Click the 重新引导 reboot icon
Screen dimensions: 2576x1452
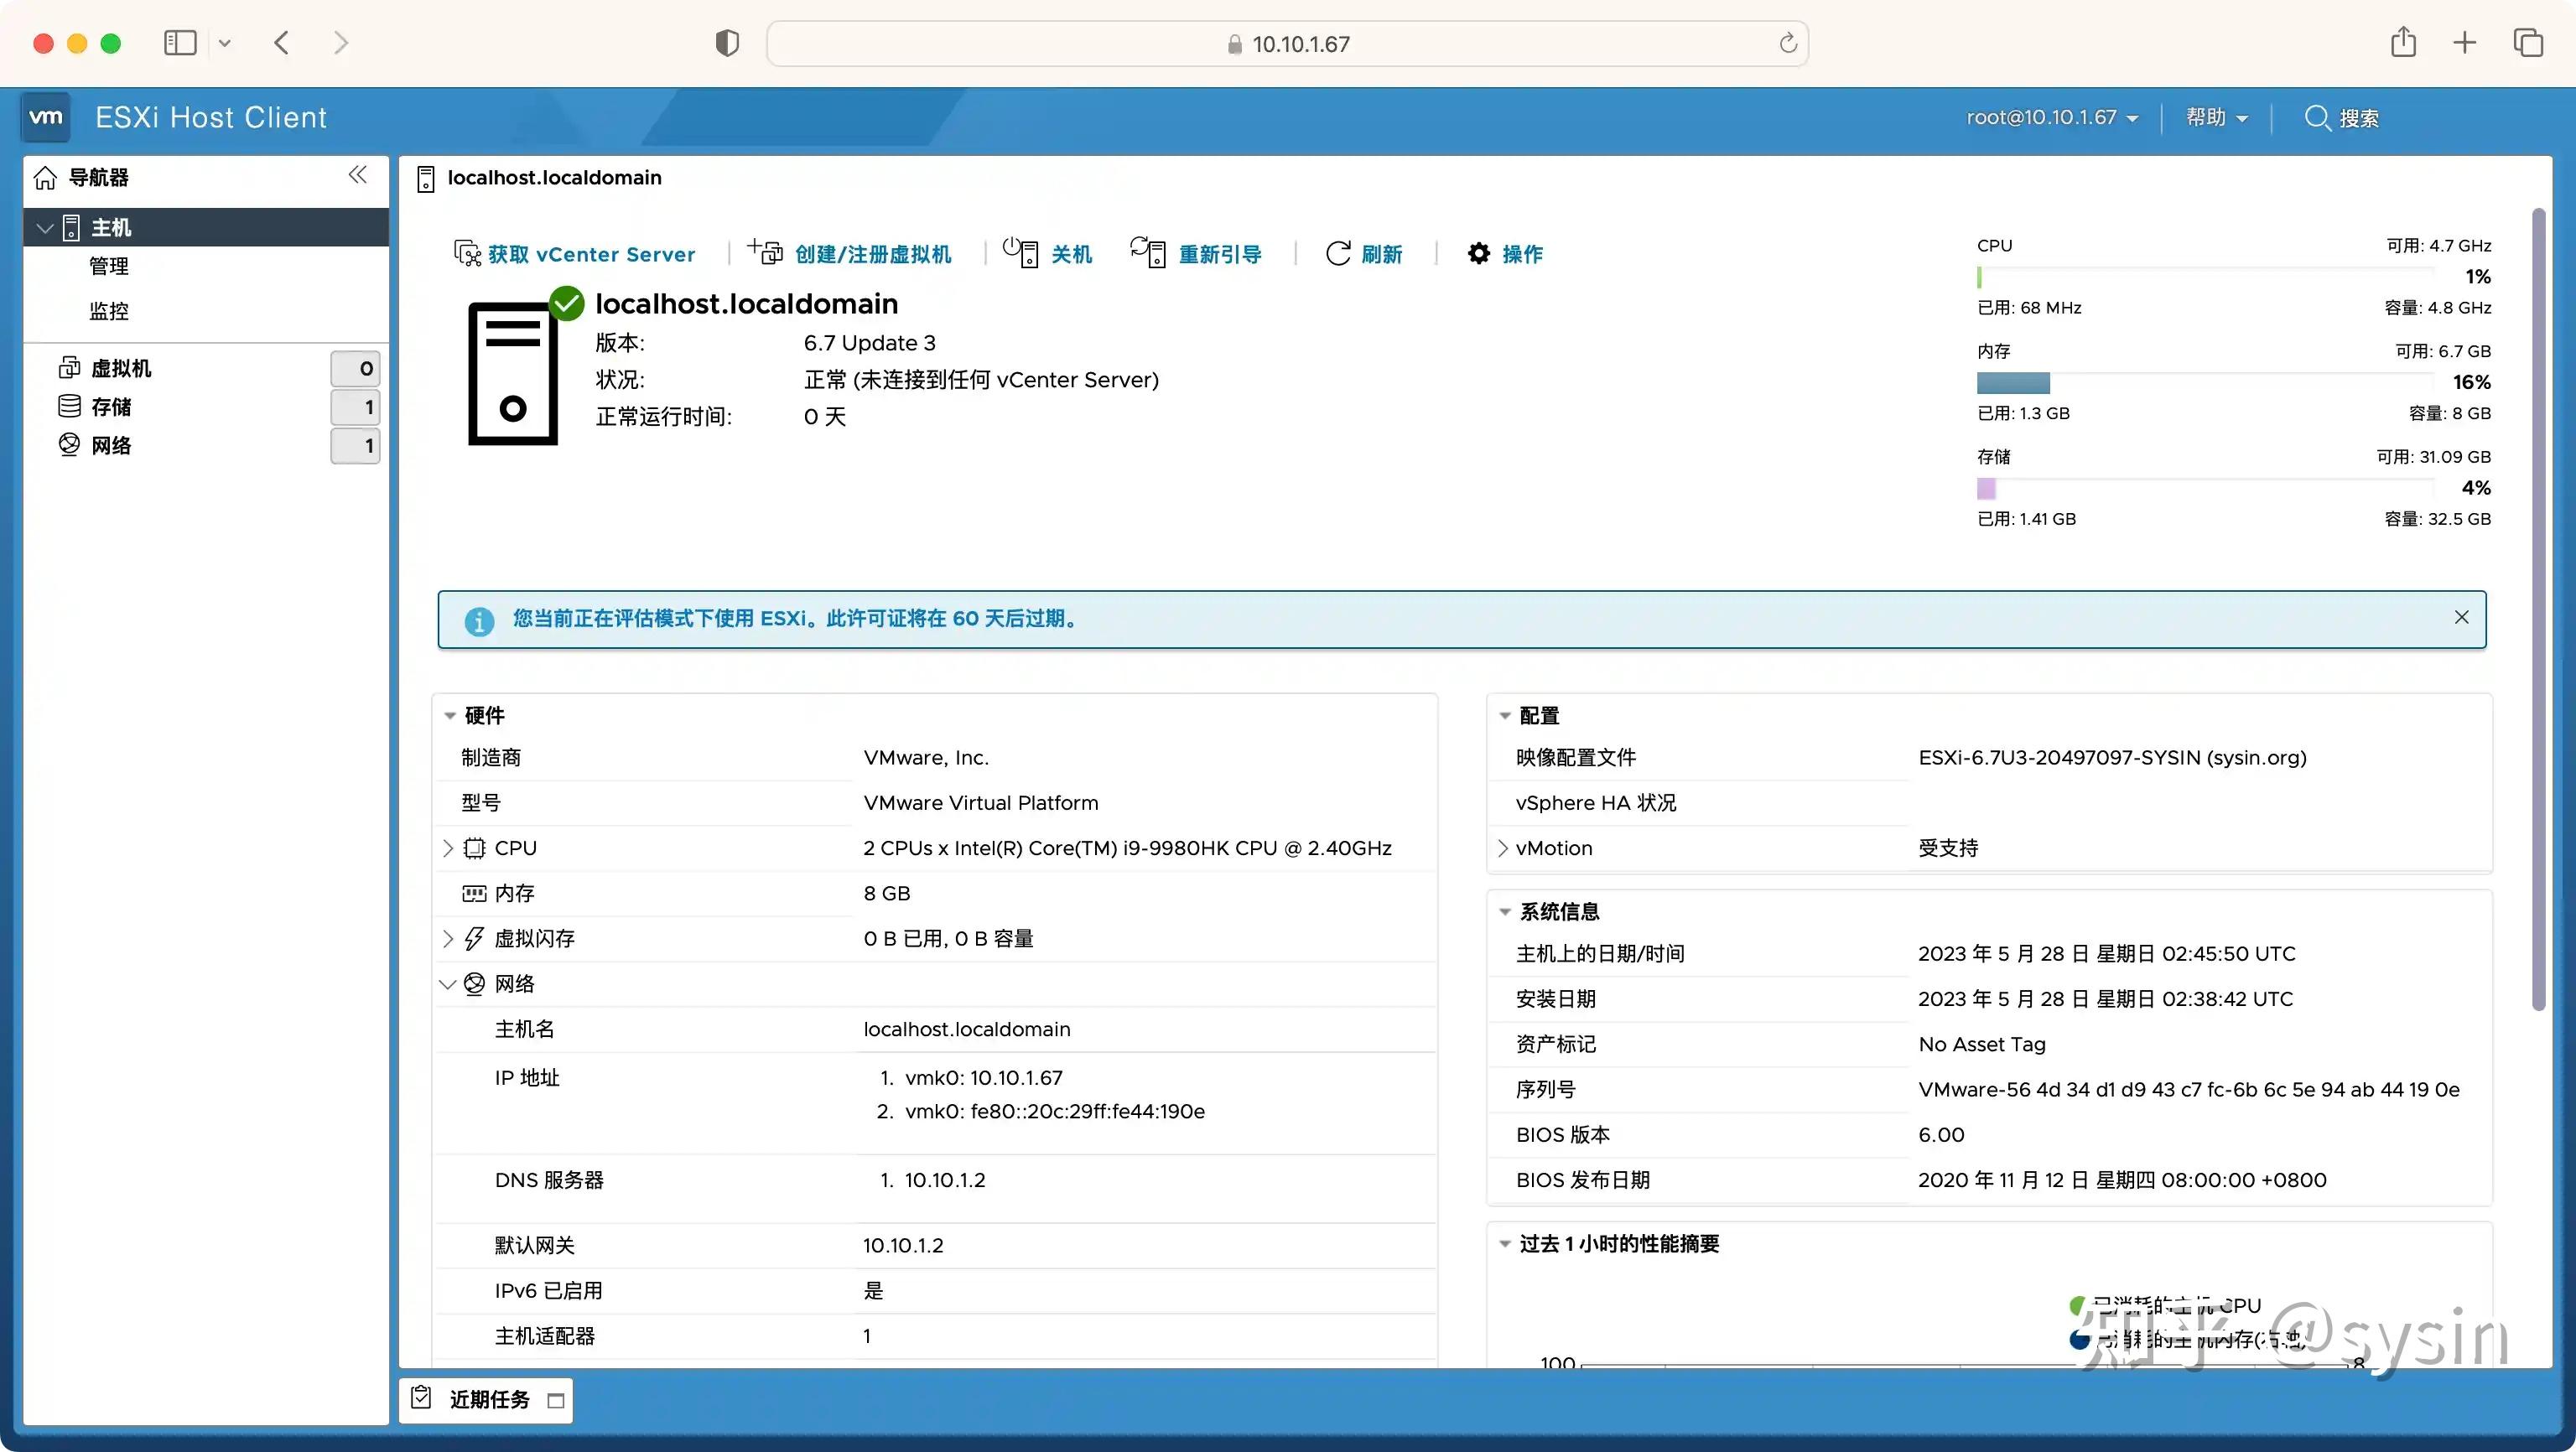click(1148, 252)
